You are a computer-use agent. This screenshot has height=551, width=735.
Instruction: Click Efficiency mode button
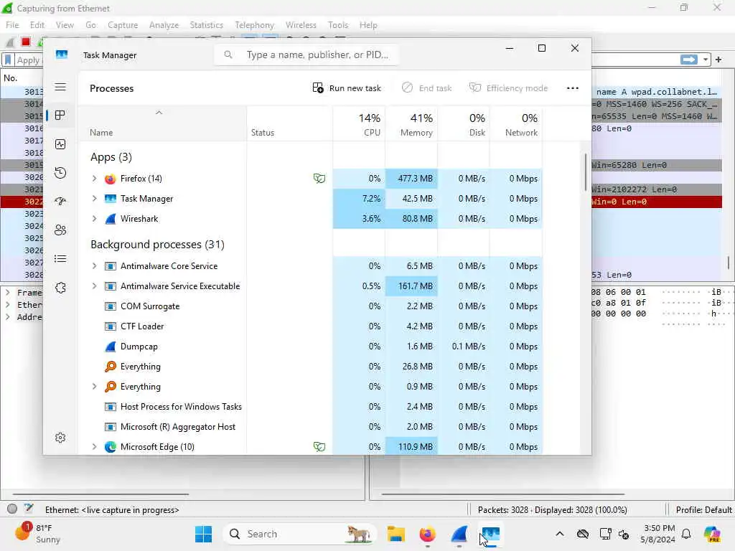(x=509, y=88)
